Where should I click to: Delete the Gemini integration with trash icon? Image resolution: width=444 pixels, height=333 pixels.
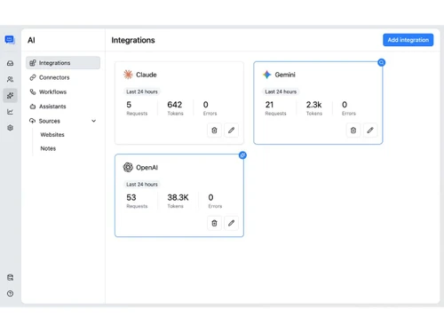pyautogui.click(x=353, y=131)
